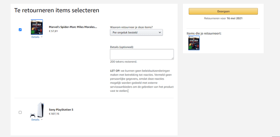This screenshot has height=137, width=280.
Task: Click the Details link under Spider-Man
Action: [35, 37]
